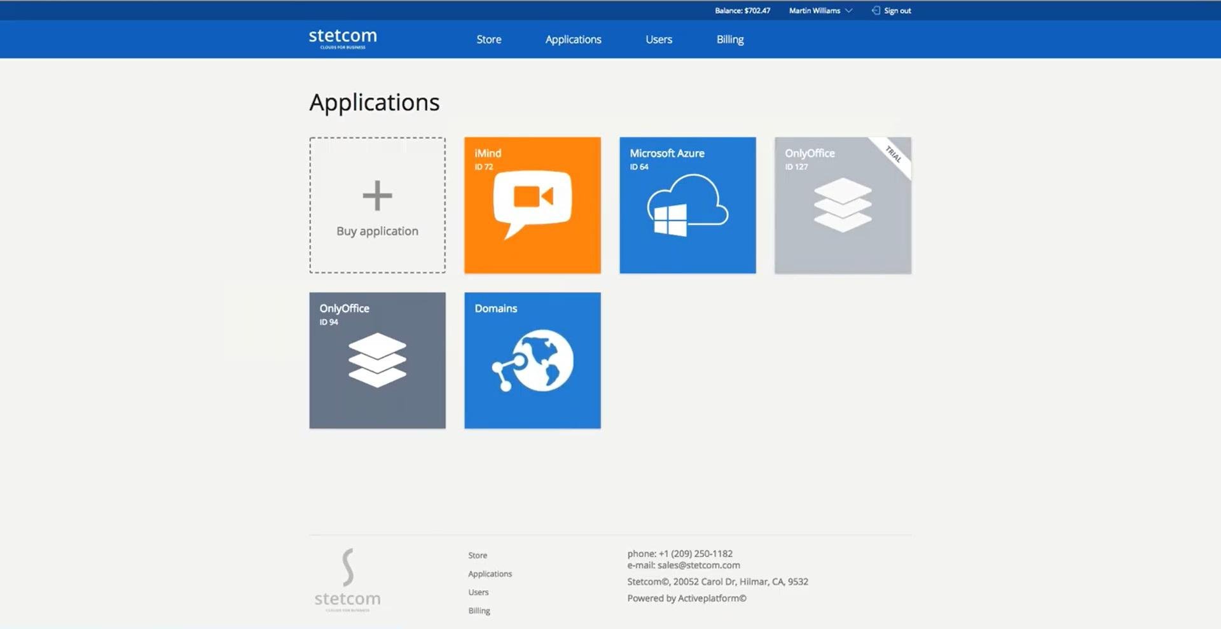Click the Sign out link
This screenshot has height=629, width=1221.
pos(897,11)
